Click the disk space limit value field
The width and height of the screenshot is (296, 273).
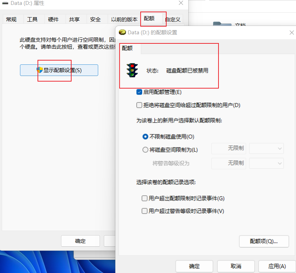(229, 148)
